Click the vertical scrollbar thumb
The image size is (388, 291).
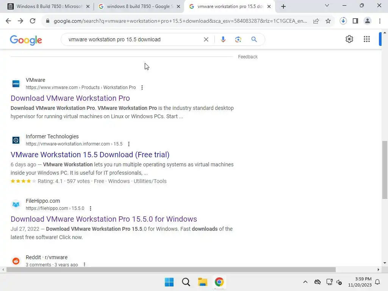pyautogui.click(x=385, y=170)
